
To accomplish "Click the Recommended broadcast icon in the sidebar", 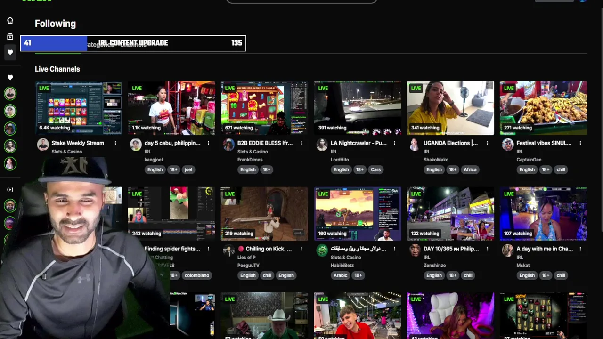I will pyautogui.click(x=10, y=190).
